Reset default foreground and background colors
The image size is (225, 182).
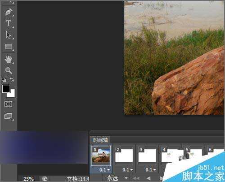4,80
